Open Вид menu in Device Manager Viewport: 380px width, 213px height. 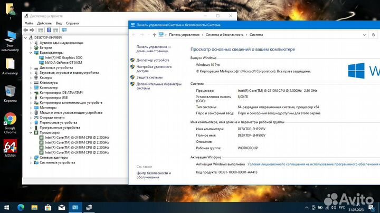(x=59, y=23)
